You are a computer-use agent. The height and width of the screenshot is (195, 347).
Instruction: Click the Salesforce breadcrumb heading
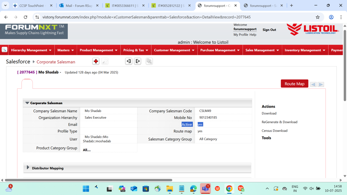18,61
